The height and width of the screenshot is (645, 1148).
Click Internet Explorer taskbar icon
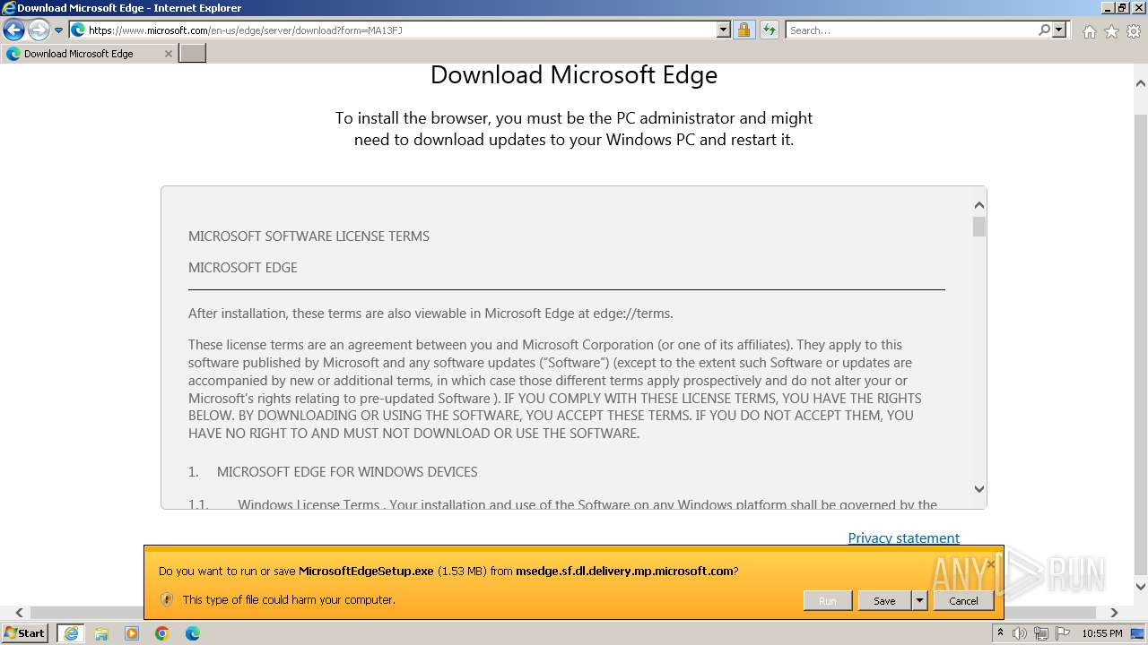(x=70, y=633)
